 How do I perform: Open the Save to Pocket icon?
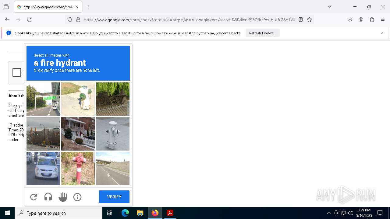350,20
